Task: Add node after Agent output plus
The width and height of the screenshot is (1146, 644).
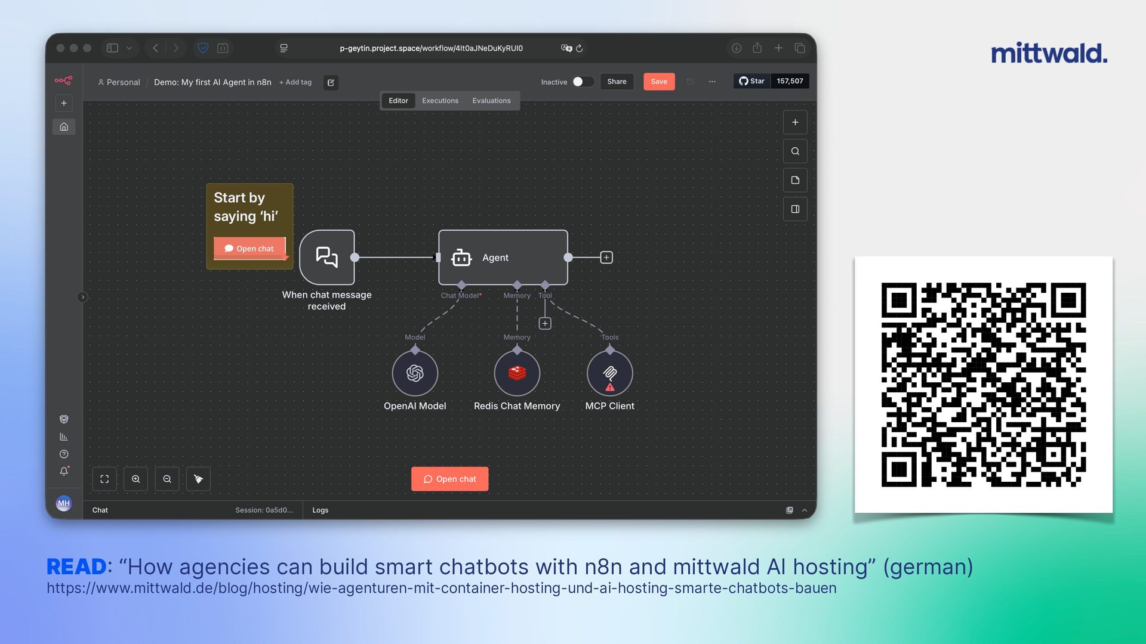Action: (x=606, y=258)
